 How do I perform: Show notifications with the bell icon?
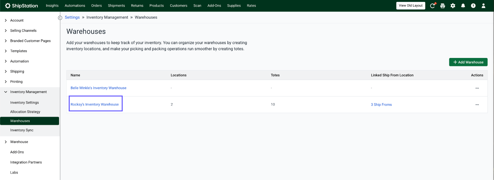[463, 6]
